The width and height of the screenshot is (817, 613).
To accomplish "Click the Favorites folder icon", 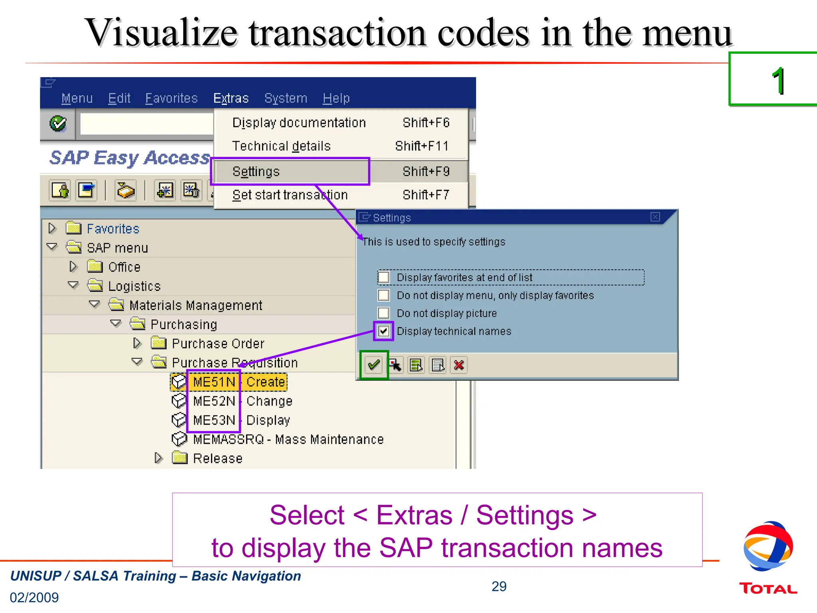I will 73,228.
